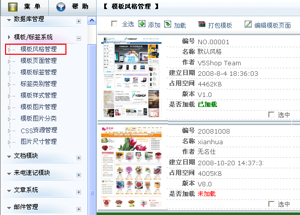
Task: Click the green menu icon next to 菜单
Action: click(x=13, y=7)
